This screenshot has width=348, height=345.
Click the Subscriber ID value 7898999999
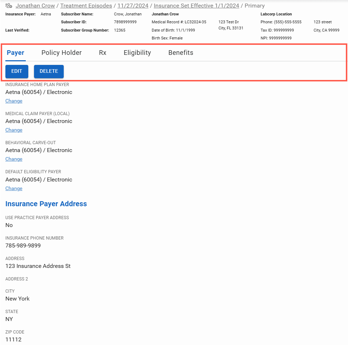(x=125, y=22)
